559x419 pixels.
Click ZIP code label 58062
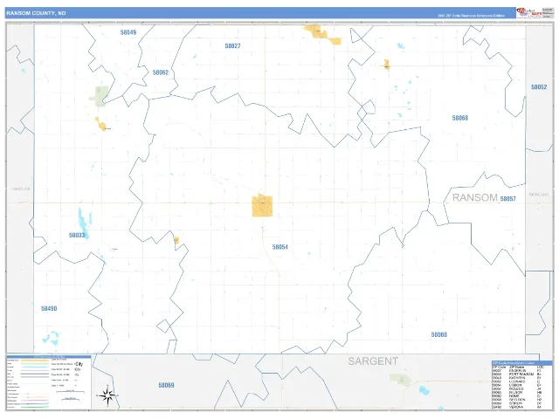[x=161, y=72]
